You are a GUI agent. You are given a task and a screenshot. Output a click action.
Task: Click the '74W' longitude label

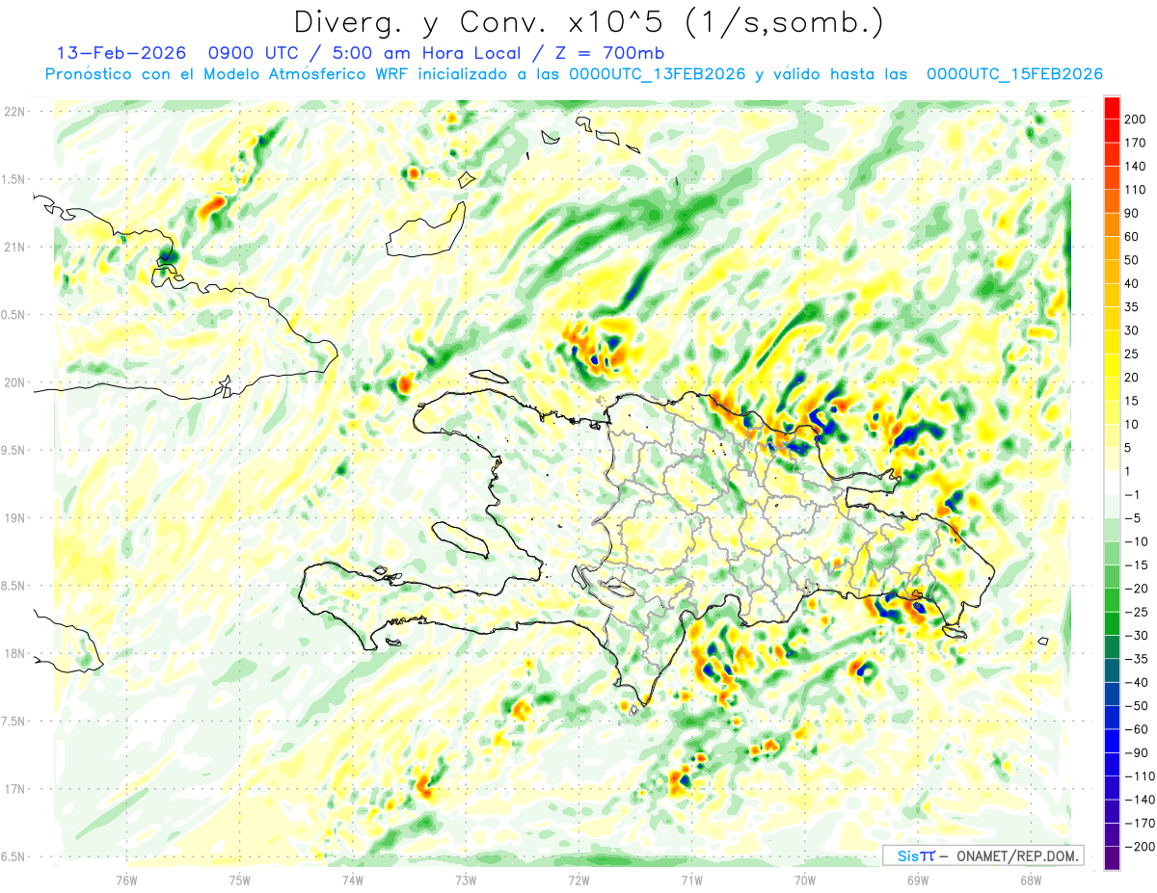point(353,880)
